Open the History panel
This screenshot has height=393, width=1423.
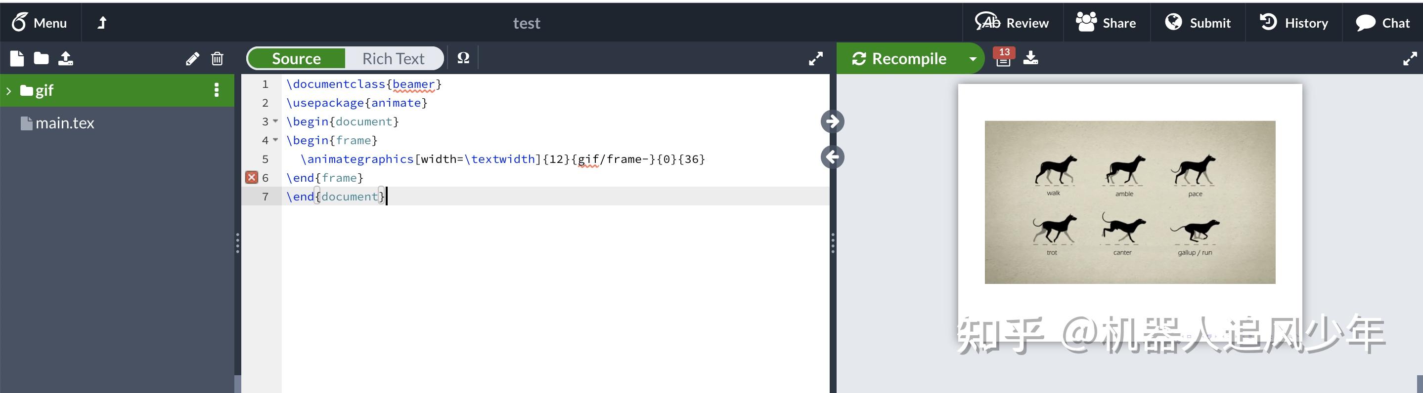click(1294, 23)
